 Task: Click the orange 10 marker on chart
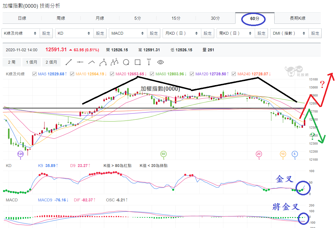click(283, 154)
